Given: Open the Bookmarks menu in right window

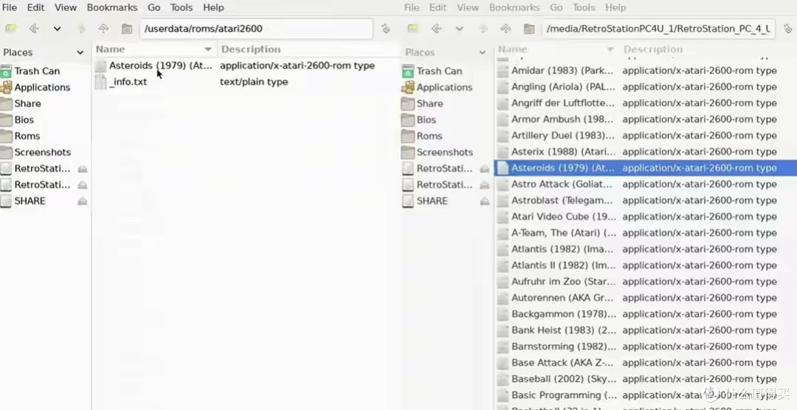Looking at the screenshot, I should click(514, 7).
